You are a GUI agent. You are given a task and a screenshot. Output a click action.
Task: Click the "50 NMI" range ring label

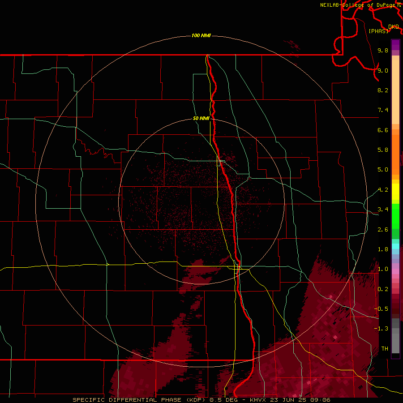[x=201, y=118]
